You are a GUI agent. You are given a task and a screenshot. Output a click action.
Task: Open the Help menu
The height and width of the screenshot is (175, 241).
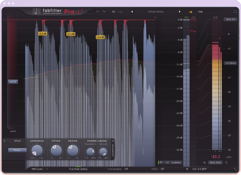[200, 12]
